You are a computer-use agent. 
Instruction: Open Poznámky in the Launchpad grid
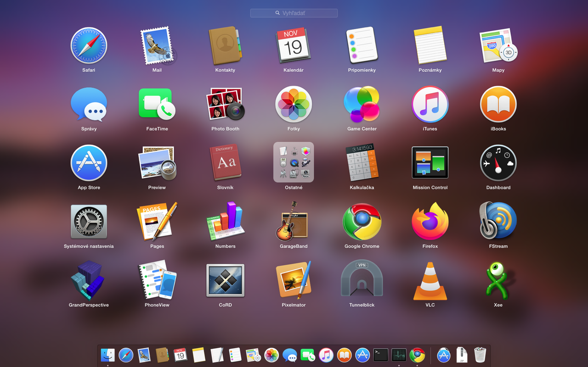coord(430,45)
